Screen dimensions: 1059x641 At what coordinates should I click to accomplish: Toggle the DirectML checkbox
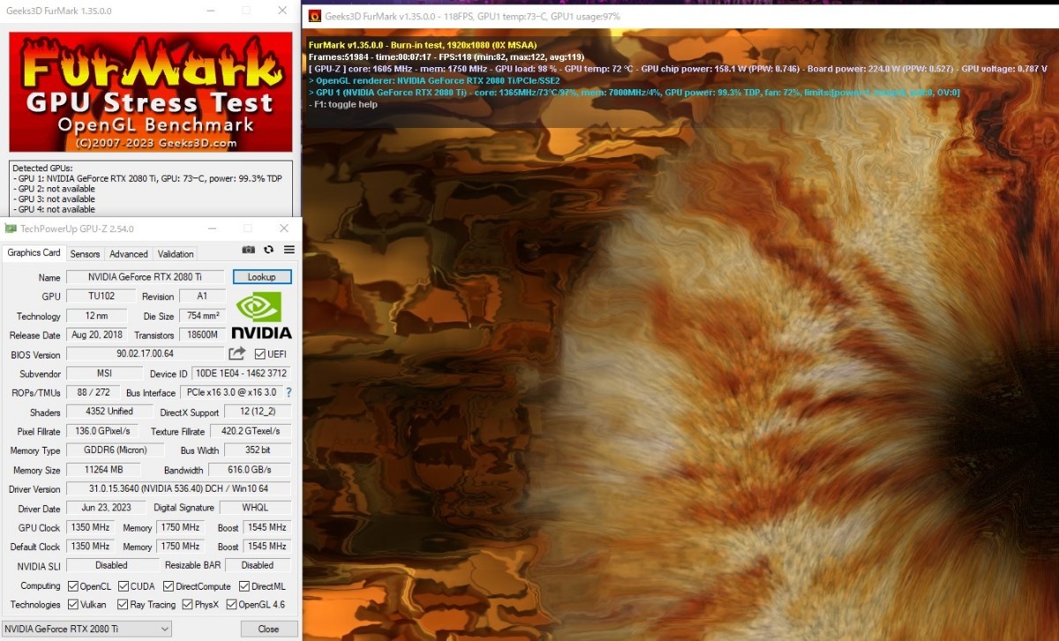click(244, 586)
